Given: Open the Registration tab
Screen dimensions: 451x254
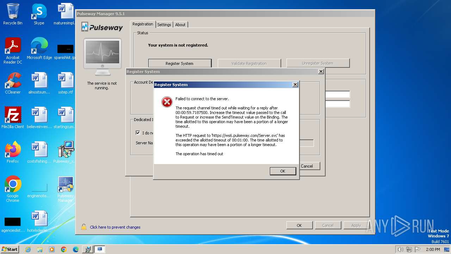Looking at the screenshot, I should tap(143, 24).
